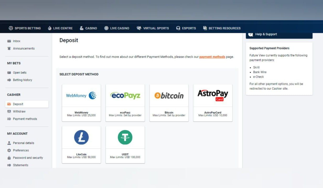The image size is (323, 188).
Task: Click the Esports headphones icon
Action: [178, 28]
